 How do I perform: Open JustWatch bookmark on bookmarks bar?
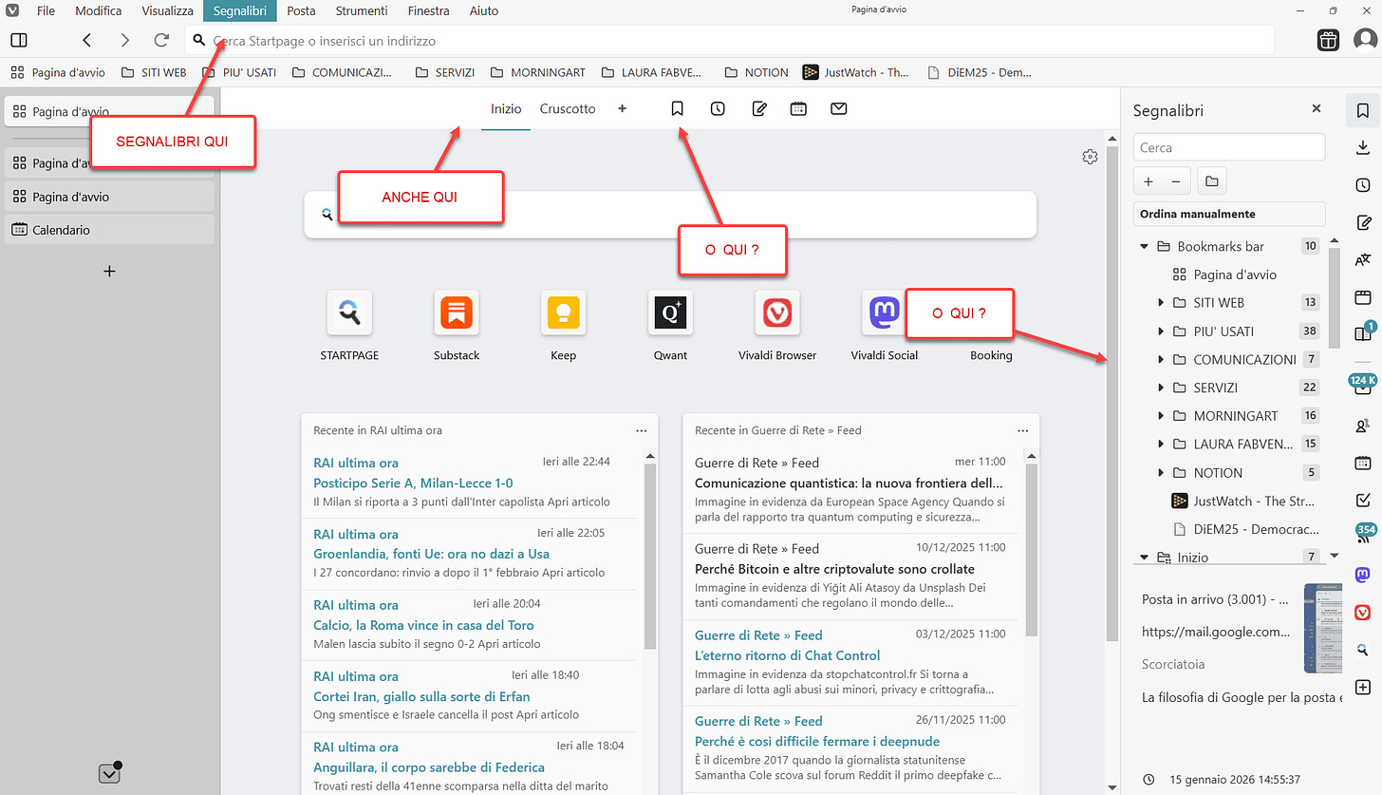pyautogui.click(x=856, y=72)
